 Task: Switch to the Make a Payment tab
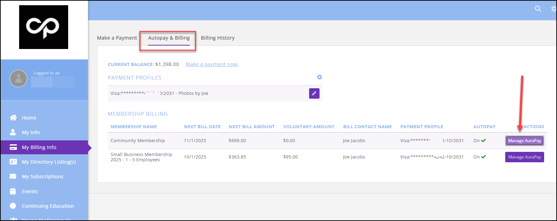point(117,38)
